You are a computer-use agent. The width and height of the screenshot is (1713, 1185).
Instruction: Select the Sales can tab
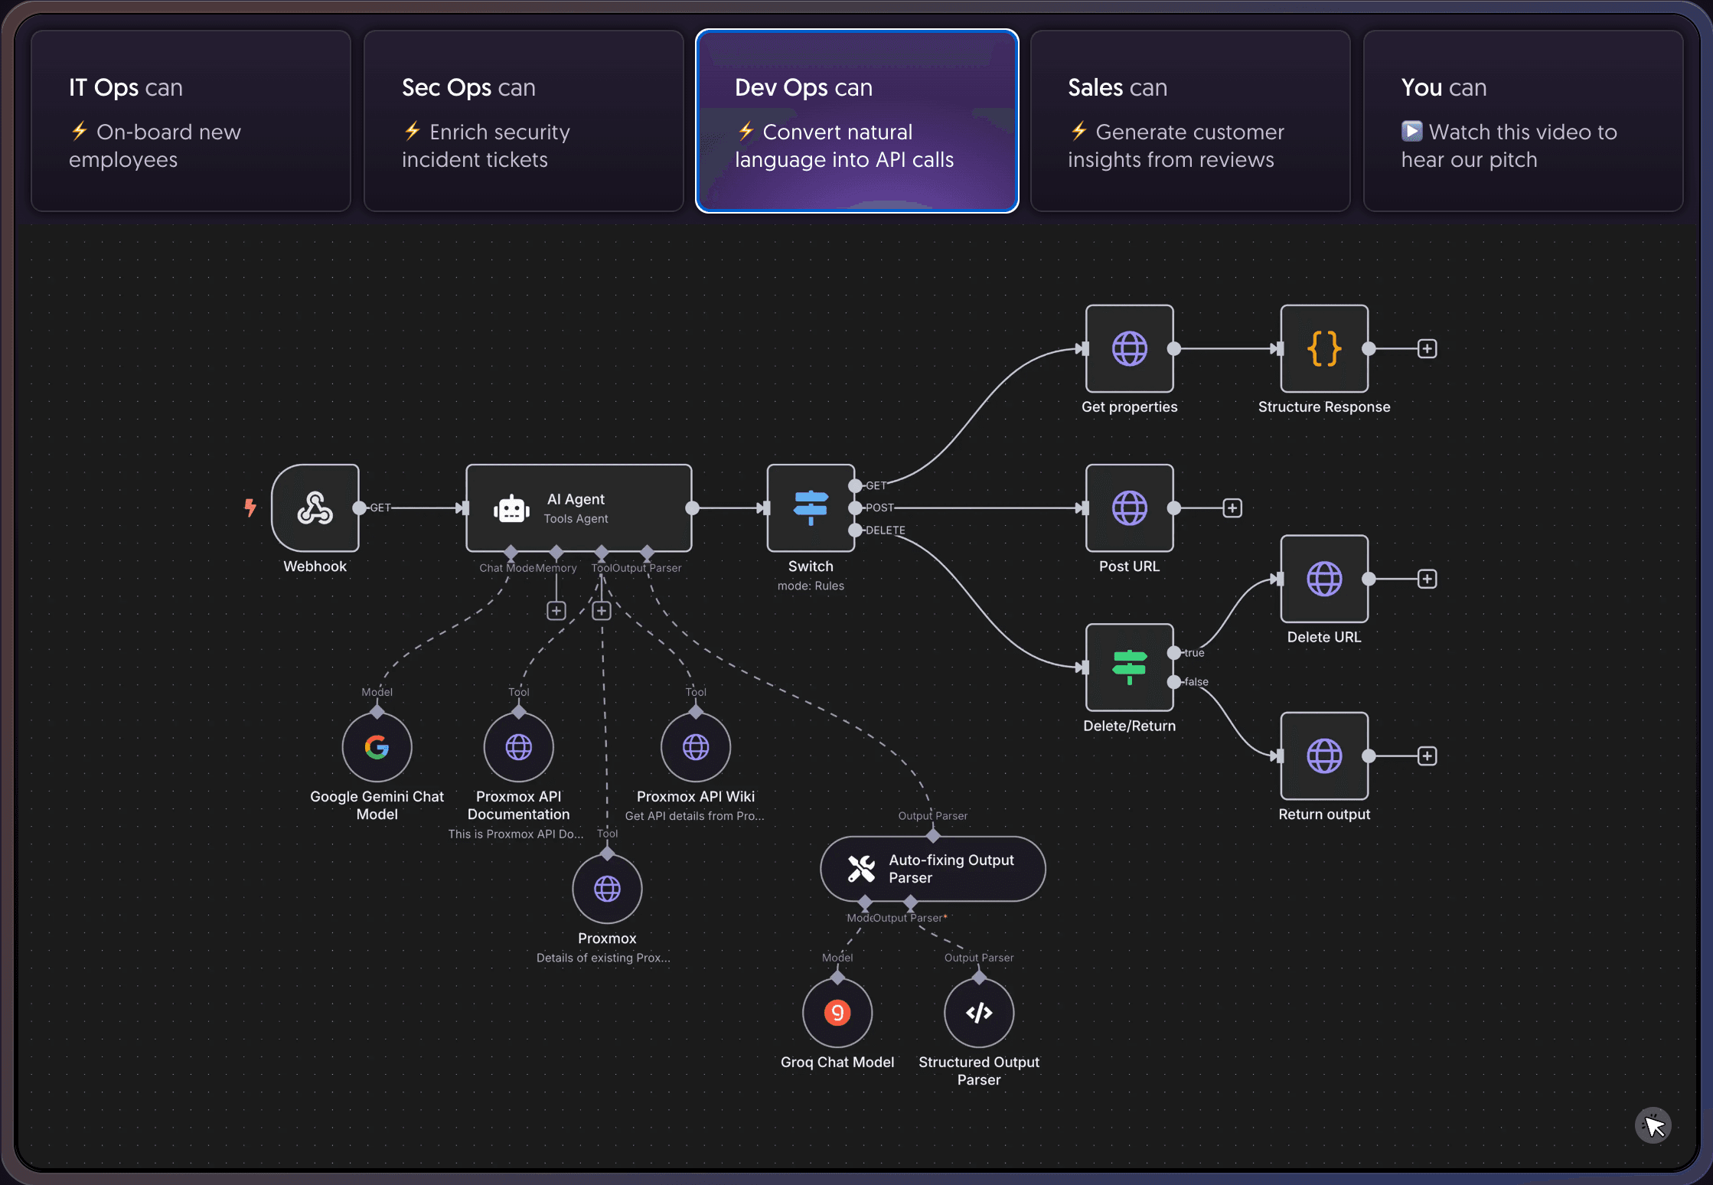click(x=1189, y=121)
